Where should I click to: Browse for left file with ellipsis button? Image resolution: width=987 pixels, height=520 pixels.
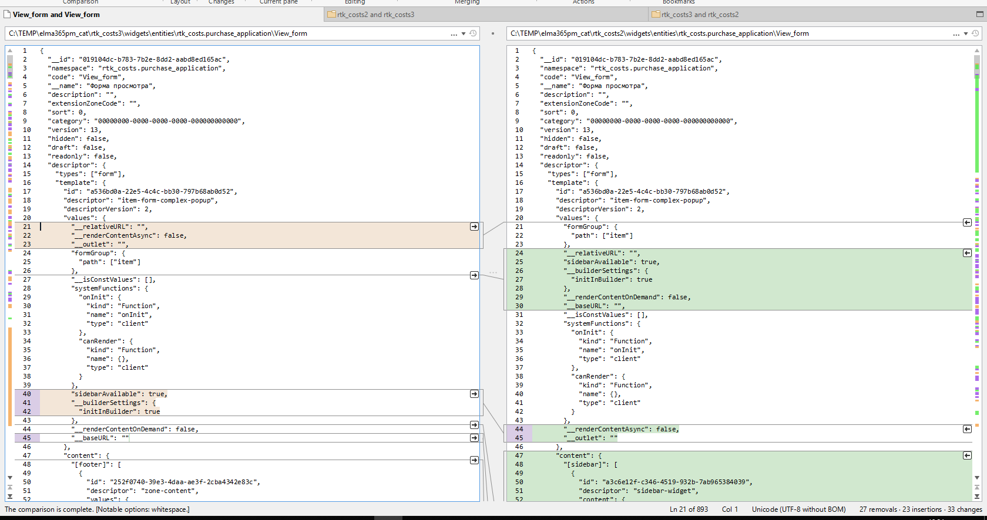click(x=454, y=34)
